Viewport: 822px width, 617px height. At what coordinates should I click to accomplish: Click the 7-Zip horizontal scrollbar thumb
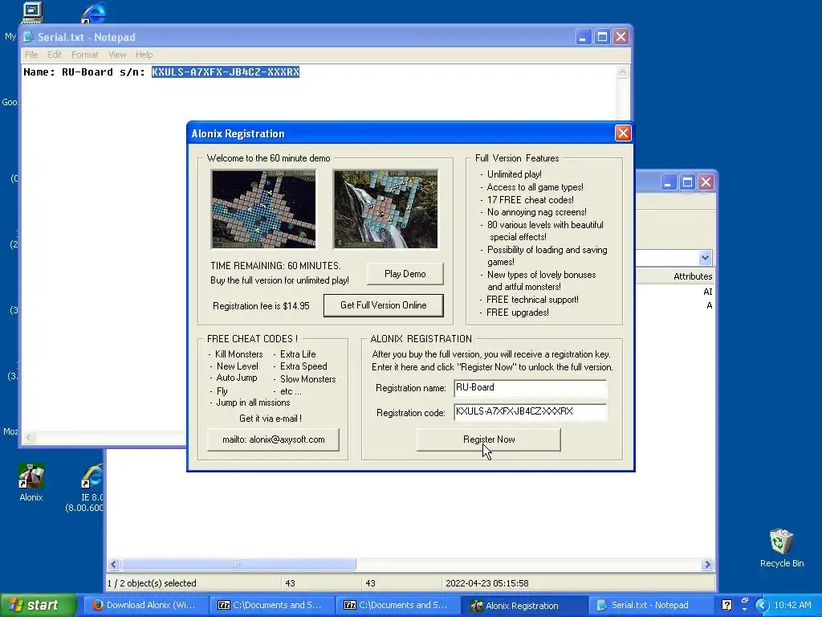coord(238,565)
